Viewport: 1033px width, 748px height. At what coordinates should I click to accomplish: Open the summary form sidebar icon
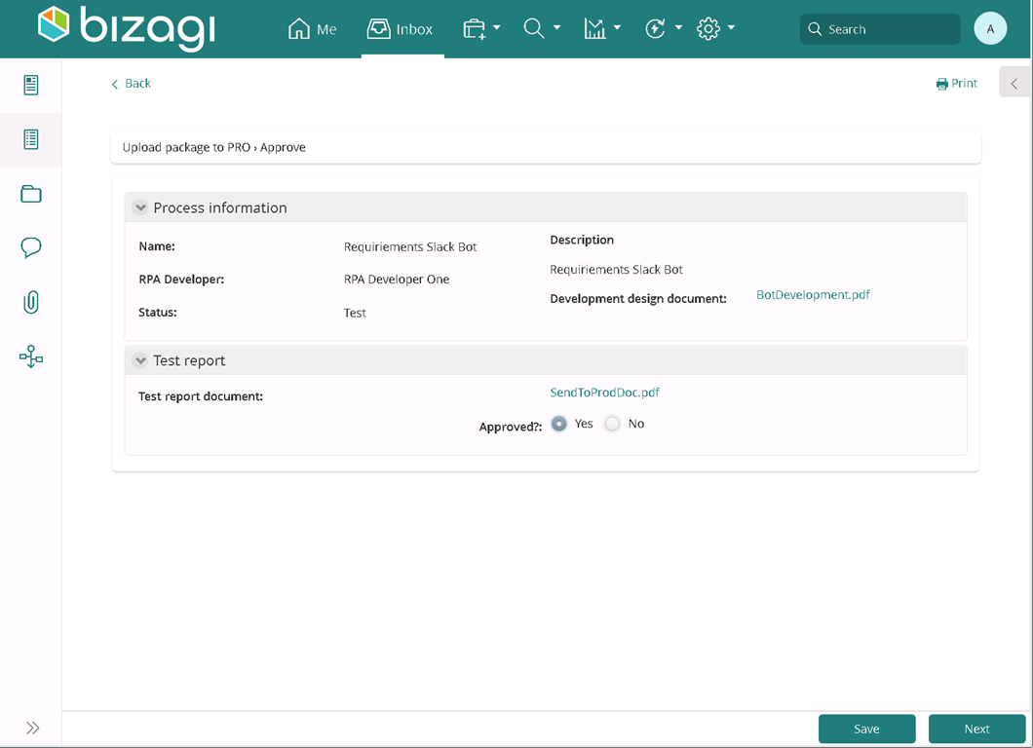click(x=31, y=85)
